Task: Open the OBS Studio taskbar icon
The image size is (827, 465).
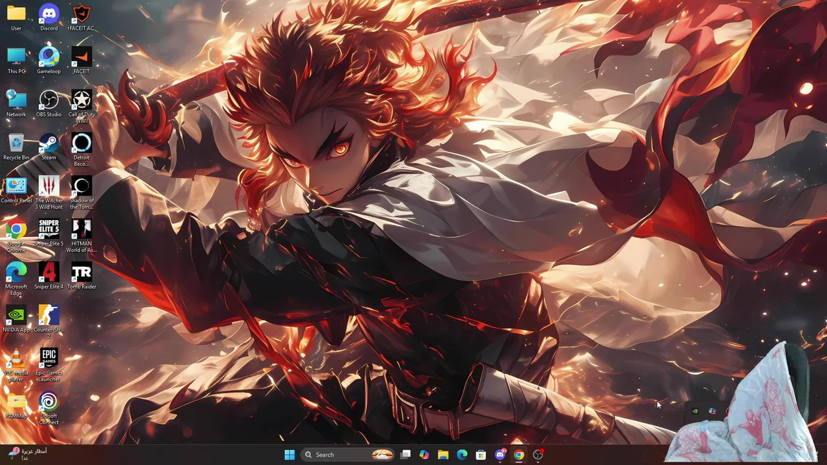Action: click(x=538, y=455)
